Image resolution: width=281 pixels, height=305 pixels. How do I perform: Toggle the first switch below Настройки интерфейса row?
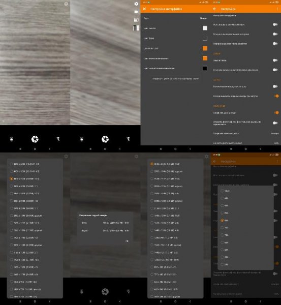click(x=275, y=24)
